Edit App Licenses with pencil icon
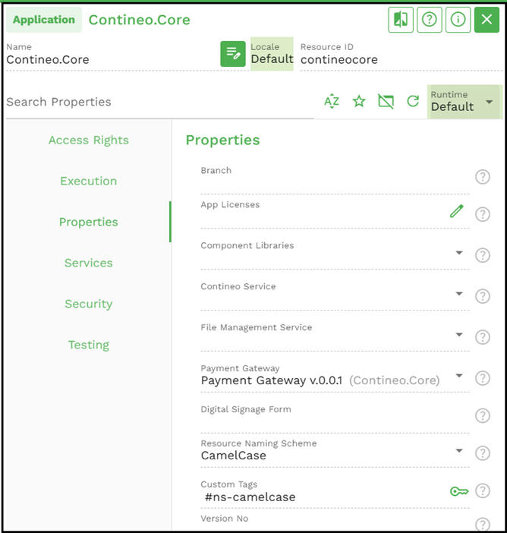This screenshot has width=507, height=533. [456, 211]
